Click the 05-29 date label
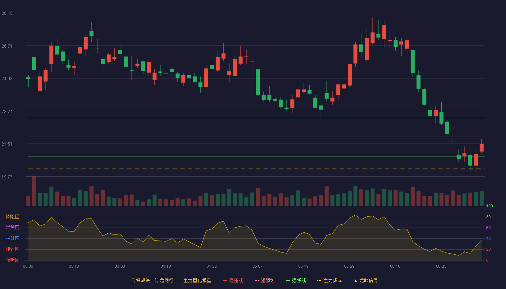The image size is (506, 289). (x=349, y=266)
